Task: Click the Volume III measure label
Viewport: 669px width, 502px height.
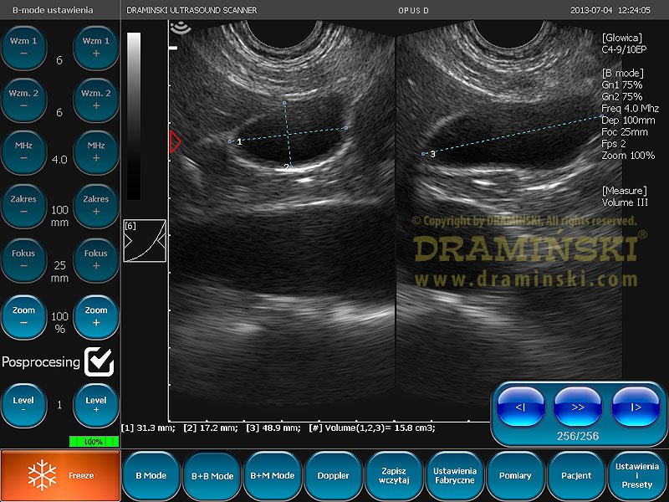Action: pos(625,202)
